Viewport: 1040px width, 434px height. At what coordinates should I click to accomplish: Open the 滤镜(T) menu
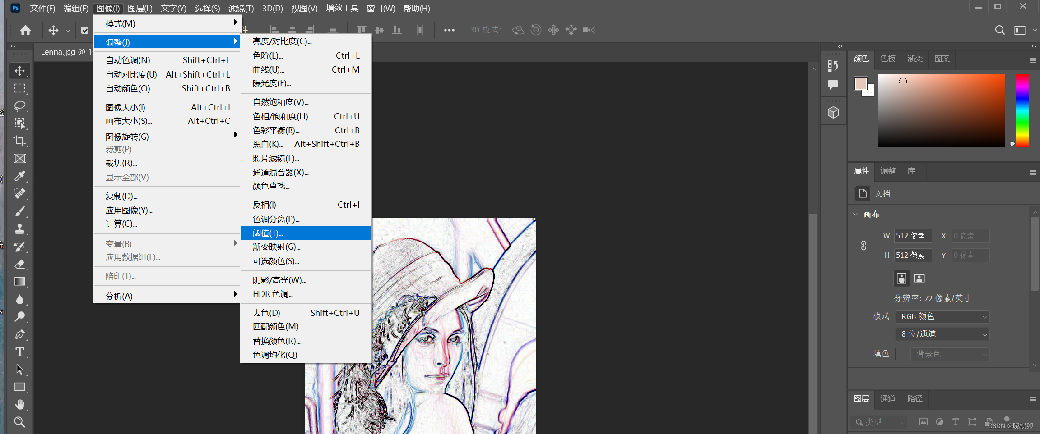coord(241,9)
